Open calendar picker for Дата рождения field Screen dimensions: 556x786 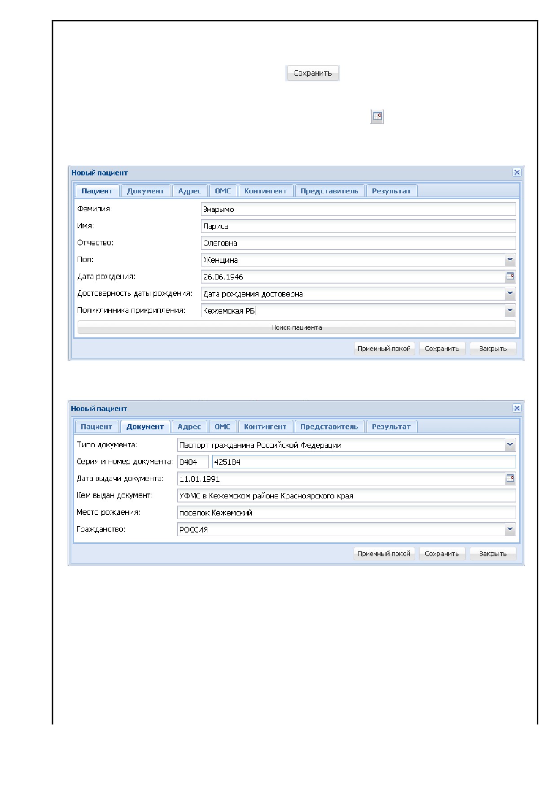point(510,277)
